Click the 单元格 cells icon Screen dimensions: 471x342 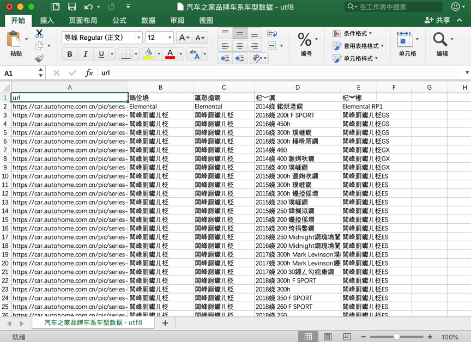pos(404,39)
